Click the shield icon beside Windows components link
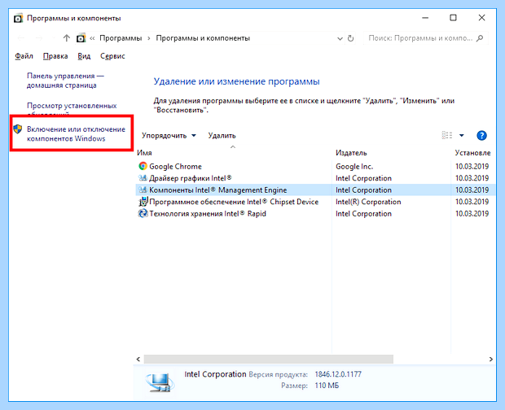The image size is (505, 410). point(18,129)
